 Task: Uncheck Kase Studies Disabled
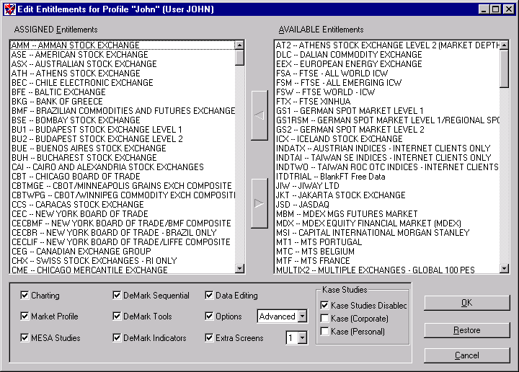(324, 305)
